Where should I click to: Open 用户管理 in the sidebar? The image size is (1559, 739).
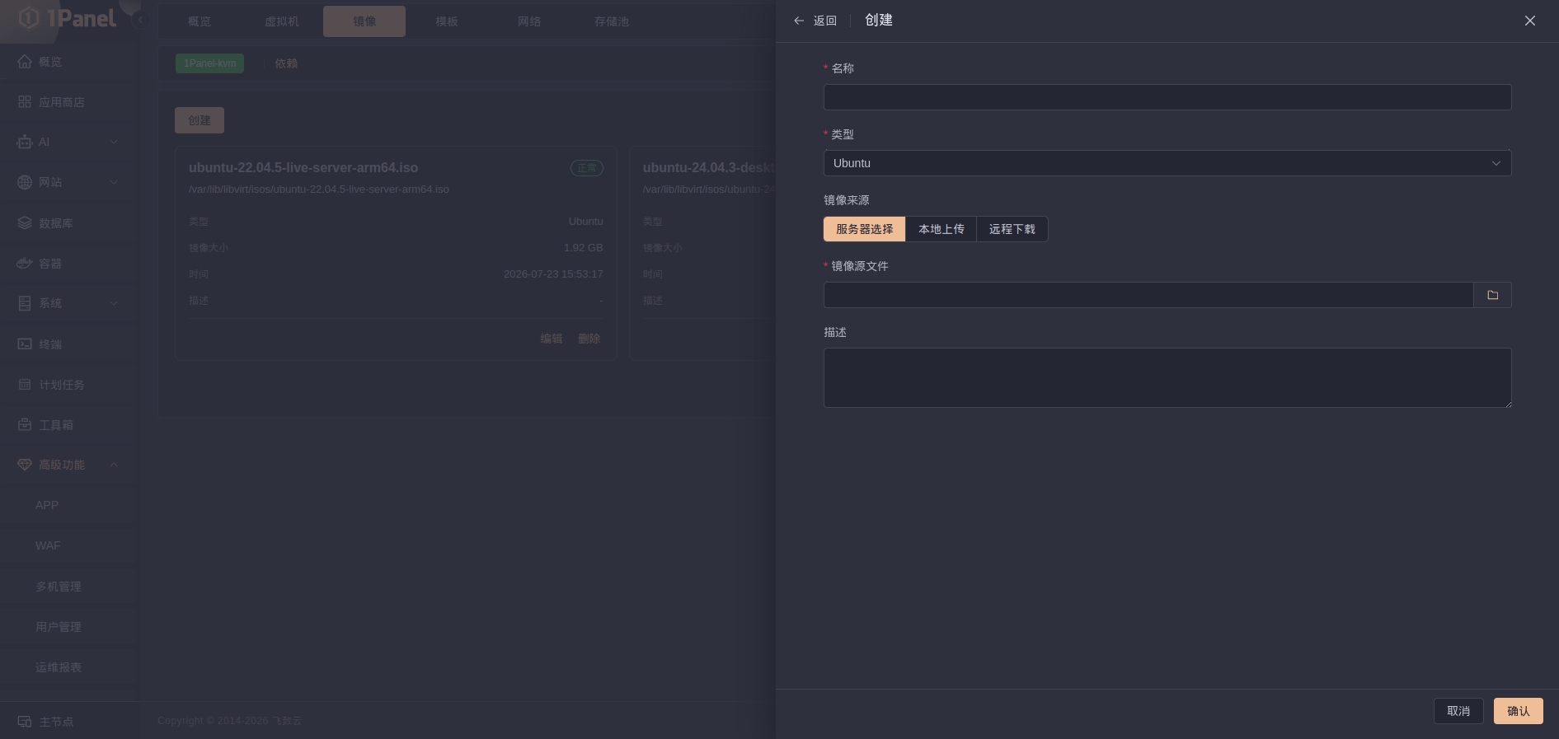pos(59,627)
